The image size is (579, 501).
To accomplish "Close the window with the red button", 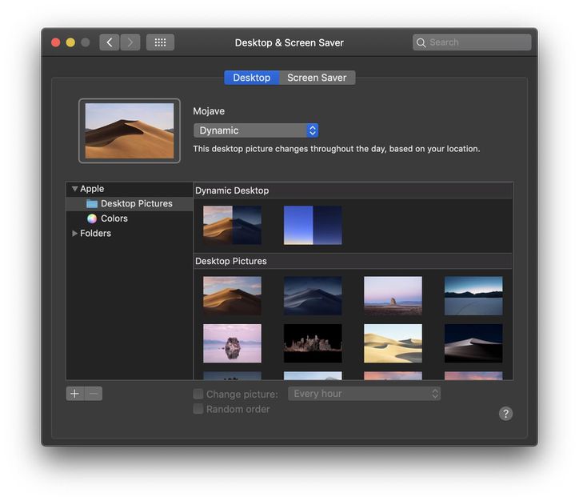I will [x=56, y=42].
